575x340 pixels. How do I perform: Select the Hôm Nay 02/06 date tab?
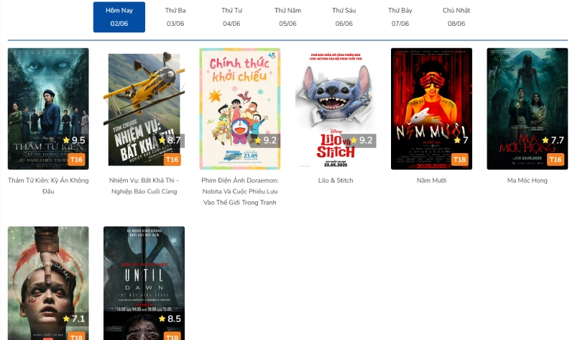(119, 17)
